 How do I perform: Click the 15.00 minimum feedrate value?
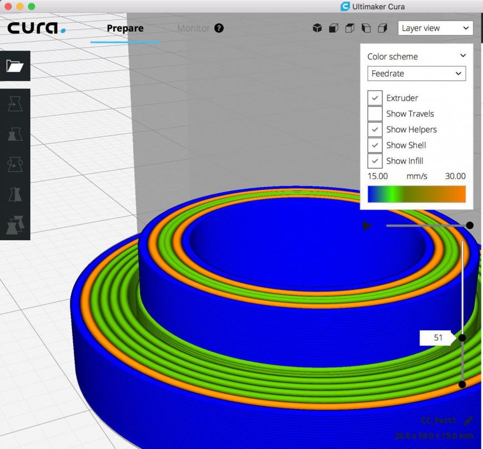pyautogui.click(x=378, y=176)
